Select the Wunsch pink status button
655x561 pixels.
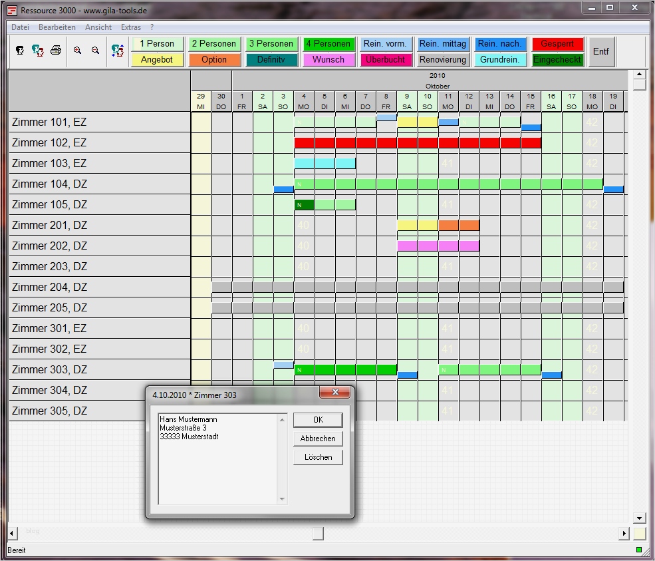328,60
